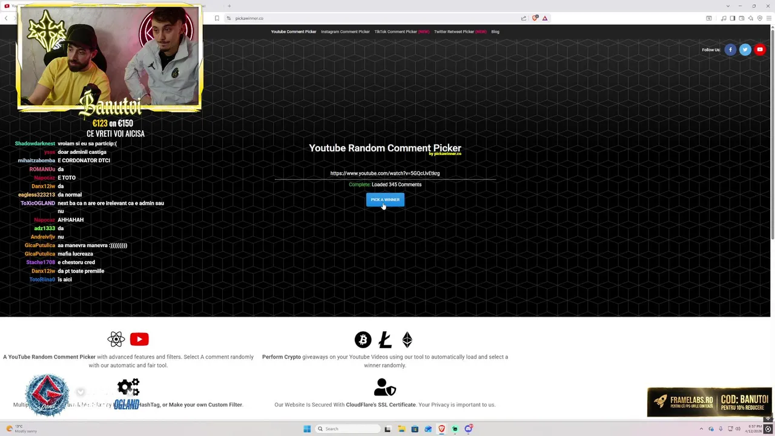
Task: Click the gears filter icon
Action: [128, 387]
